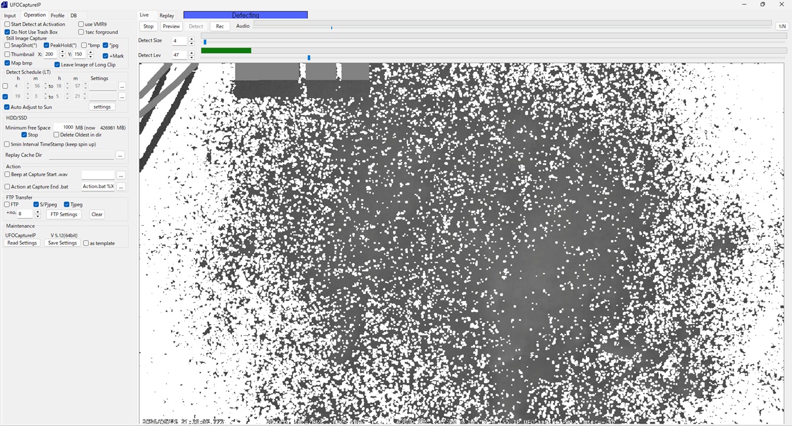Viewport: 792px width, 426px height.
Task: Enable Action at Capture End .bat
Action: click(7, 187)
